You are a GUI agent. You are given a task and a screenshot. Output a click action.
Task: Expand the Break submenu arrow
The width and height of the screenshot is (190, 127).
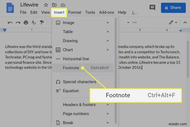click(x=108, y=123)
